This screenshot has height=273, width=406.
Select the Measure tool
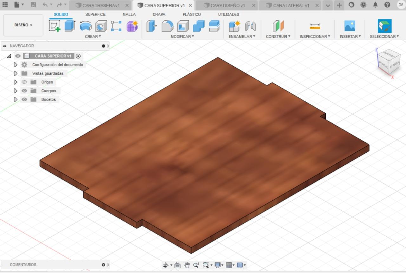tap(315, 26)
